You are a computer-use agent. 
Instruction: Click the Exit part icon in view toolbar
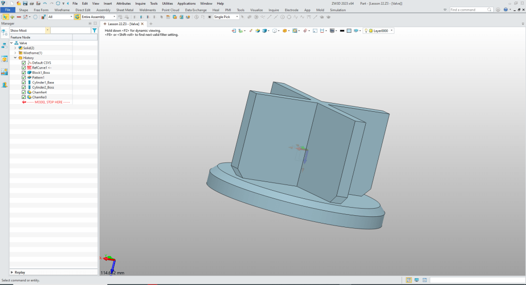point(234,31)
